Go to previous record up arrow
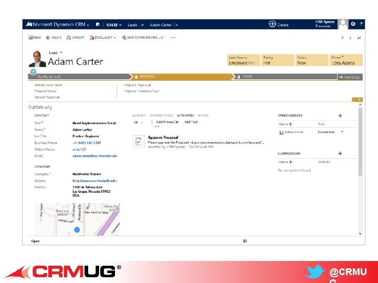The width and height of the screenshot is (378, 283). point(342,38)
